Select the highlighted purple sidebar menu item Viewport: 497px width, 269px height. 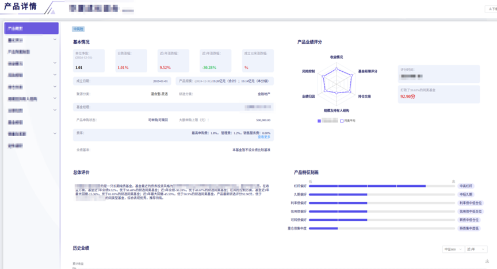31,28
